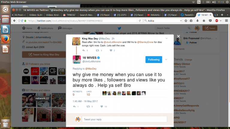Image resolution: width=230 pixels, height=129 pixels.
Task: Open Firefox hamburger menu
Action: pyautogui.click(x=226, y=21)
